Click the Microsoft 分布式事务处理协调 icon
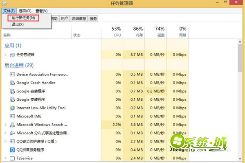This screenshot has height=163, width=245. 12,133
